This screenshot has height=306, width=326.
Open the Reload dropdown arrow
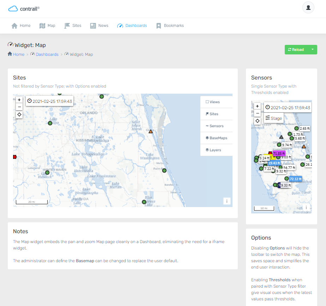[x=313, y=50]
